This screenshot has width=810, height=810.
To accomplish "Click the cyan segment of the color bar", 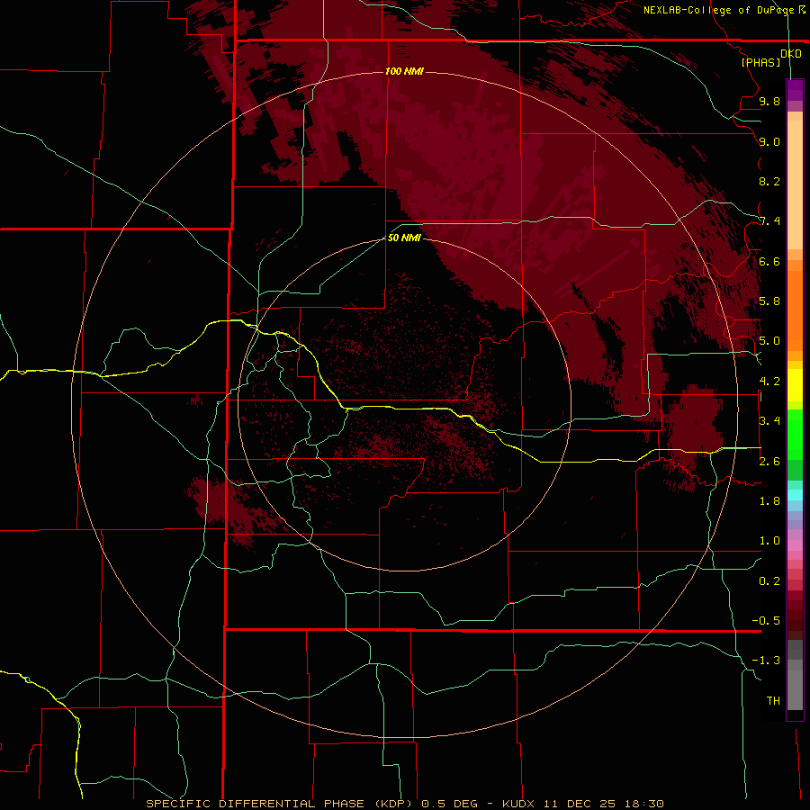I will tap(795, 495).
